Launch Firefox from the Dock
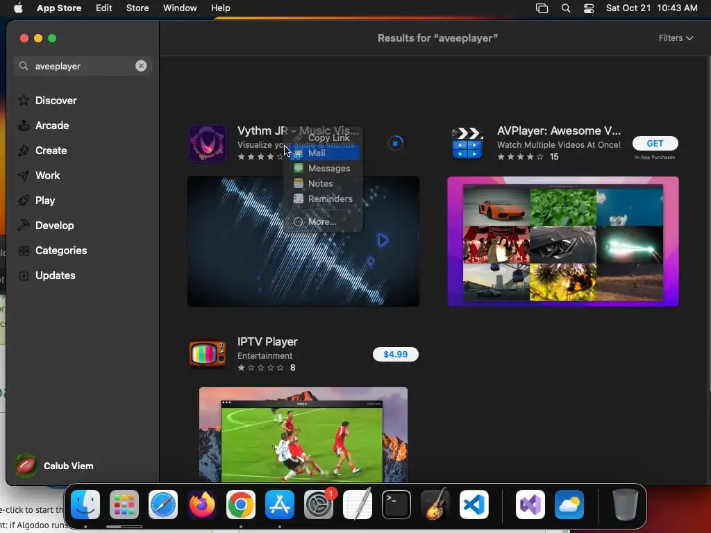The width and height of the screenshot is (711, 533). click(202, 505)
